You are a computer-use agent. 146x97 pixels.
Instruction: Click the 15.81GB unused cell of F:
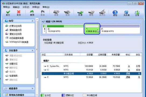click(x=116, y=77)
